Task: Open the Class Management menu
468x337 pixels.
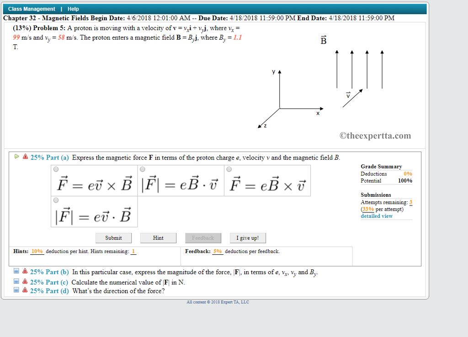Action: [31, 9]
